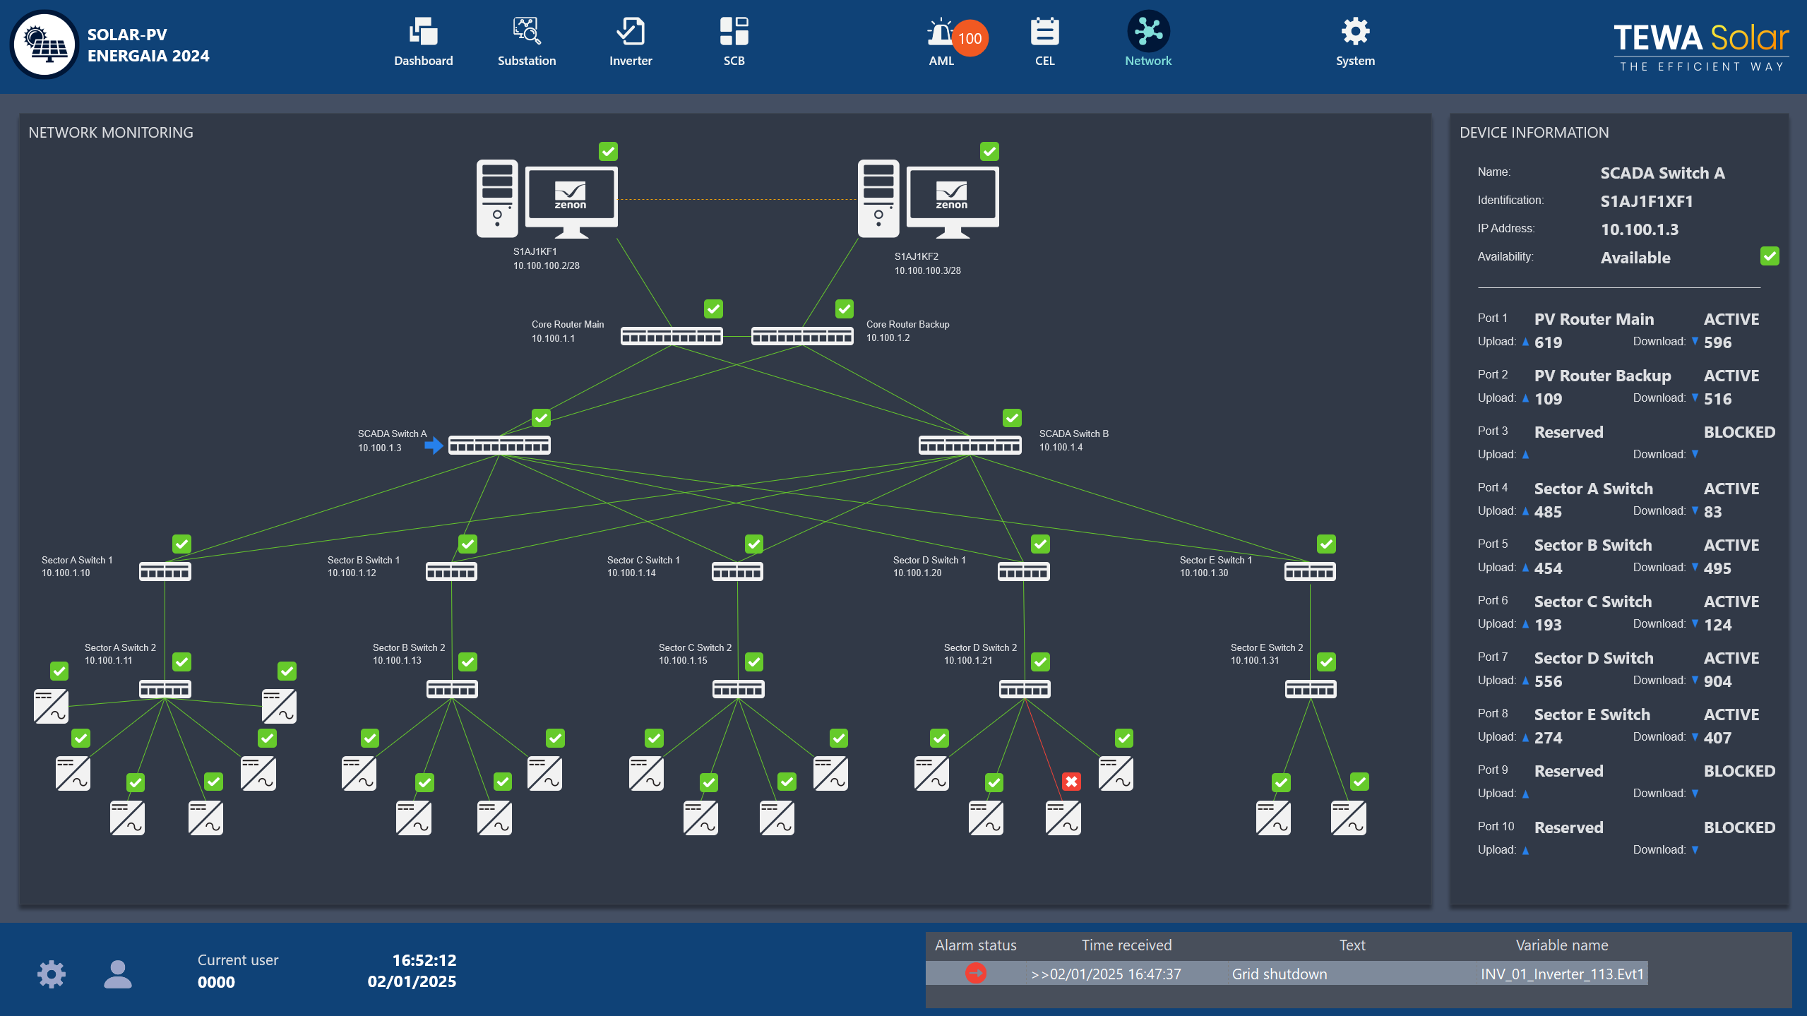Open the CEL event list
The image size is (1807, 1016).
1044,41
